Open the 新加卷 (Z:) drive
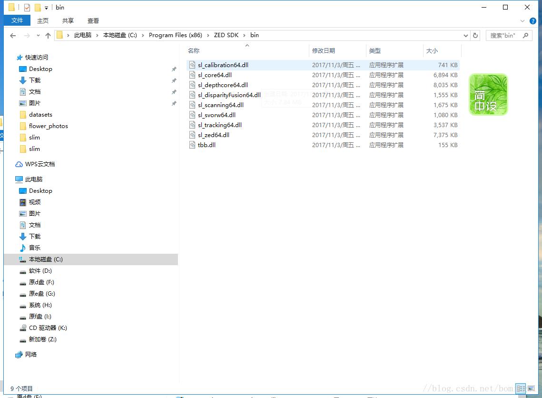 [x=42, y=339]
